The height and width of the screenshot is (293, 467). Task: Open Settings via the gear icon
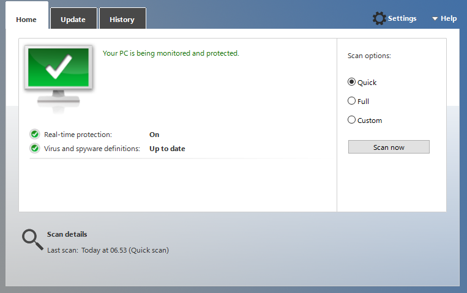click(x=379, y=18)
